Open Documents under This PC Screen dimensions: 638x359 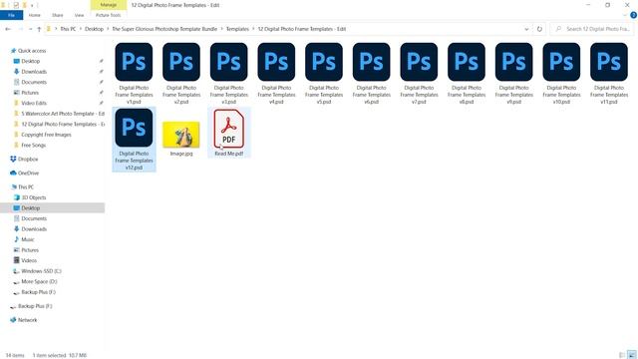tap(34, 218)
